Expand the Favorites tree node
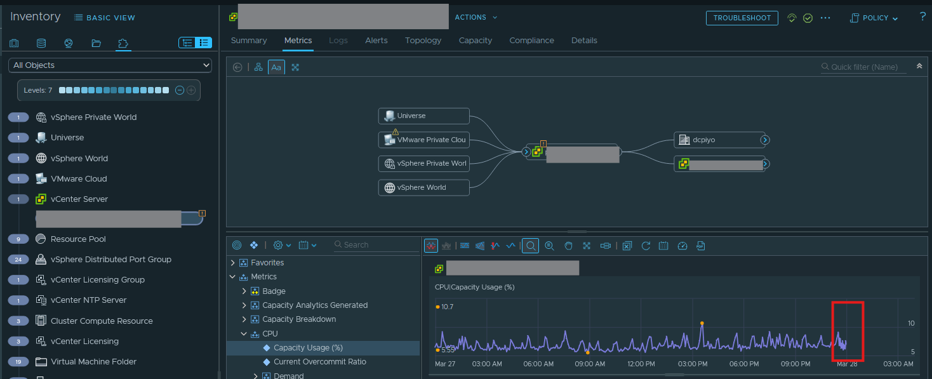The width and height of the screenshot is (932, 379). click(233, 263)
